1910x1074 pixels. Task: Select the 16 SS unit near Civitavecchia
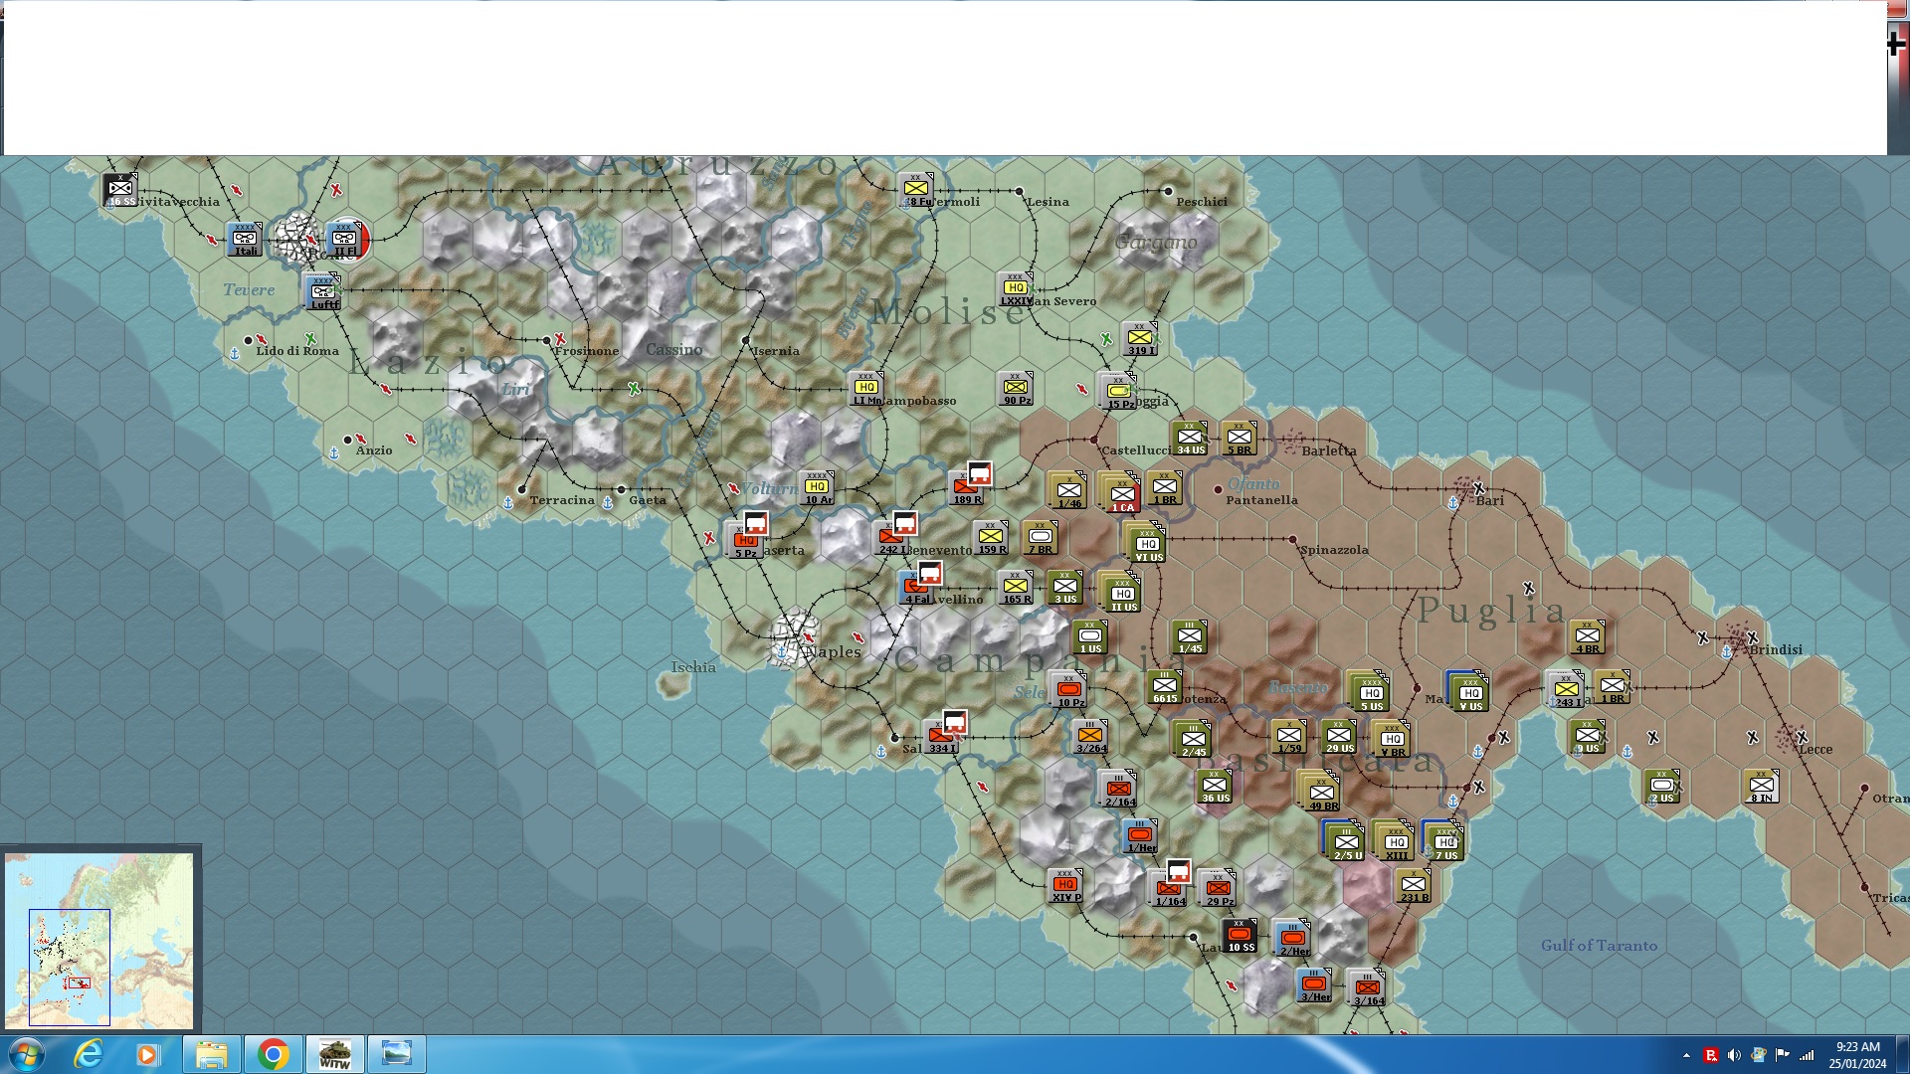pos(120,189)
